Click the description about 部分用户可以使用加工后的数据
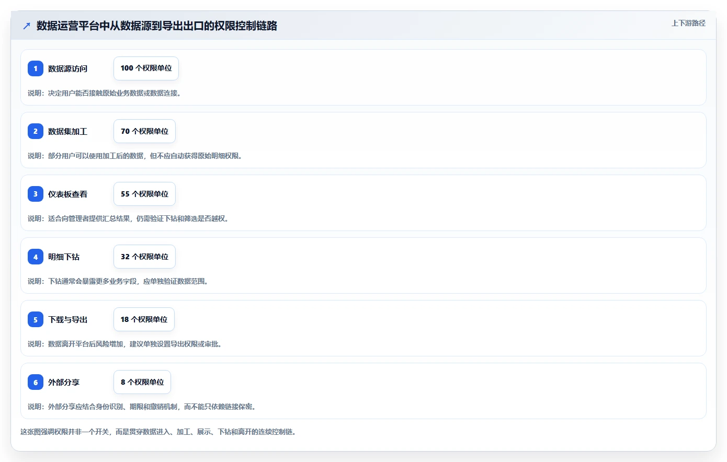 click(x=135, y=156)
